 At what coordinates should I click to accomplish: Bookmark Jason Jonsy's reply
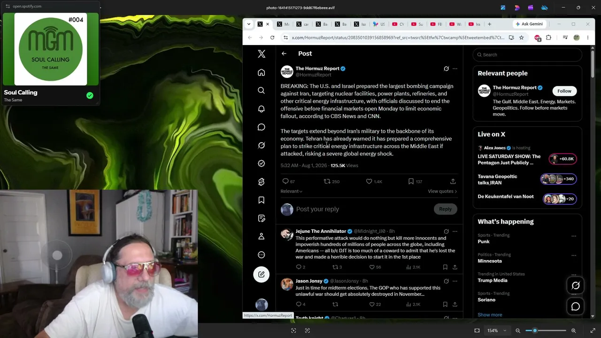(x=445, y=304)
